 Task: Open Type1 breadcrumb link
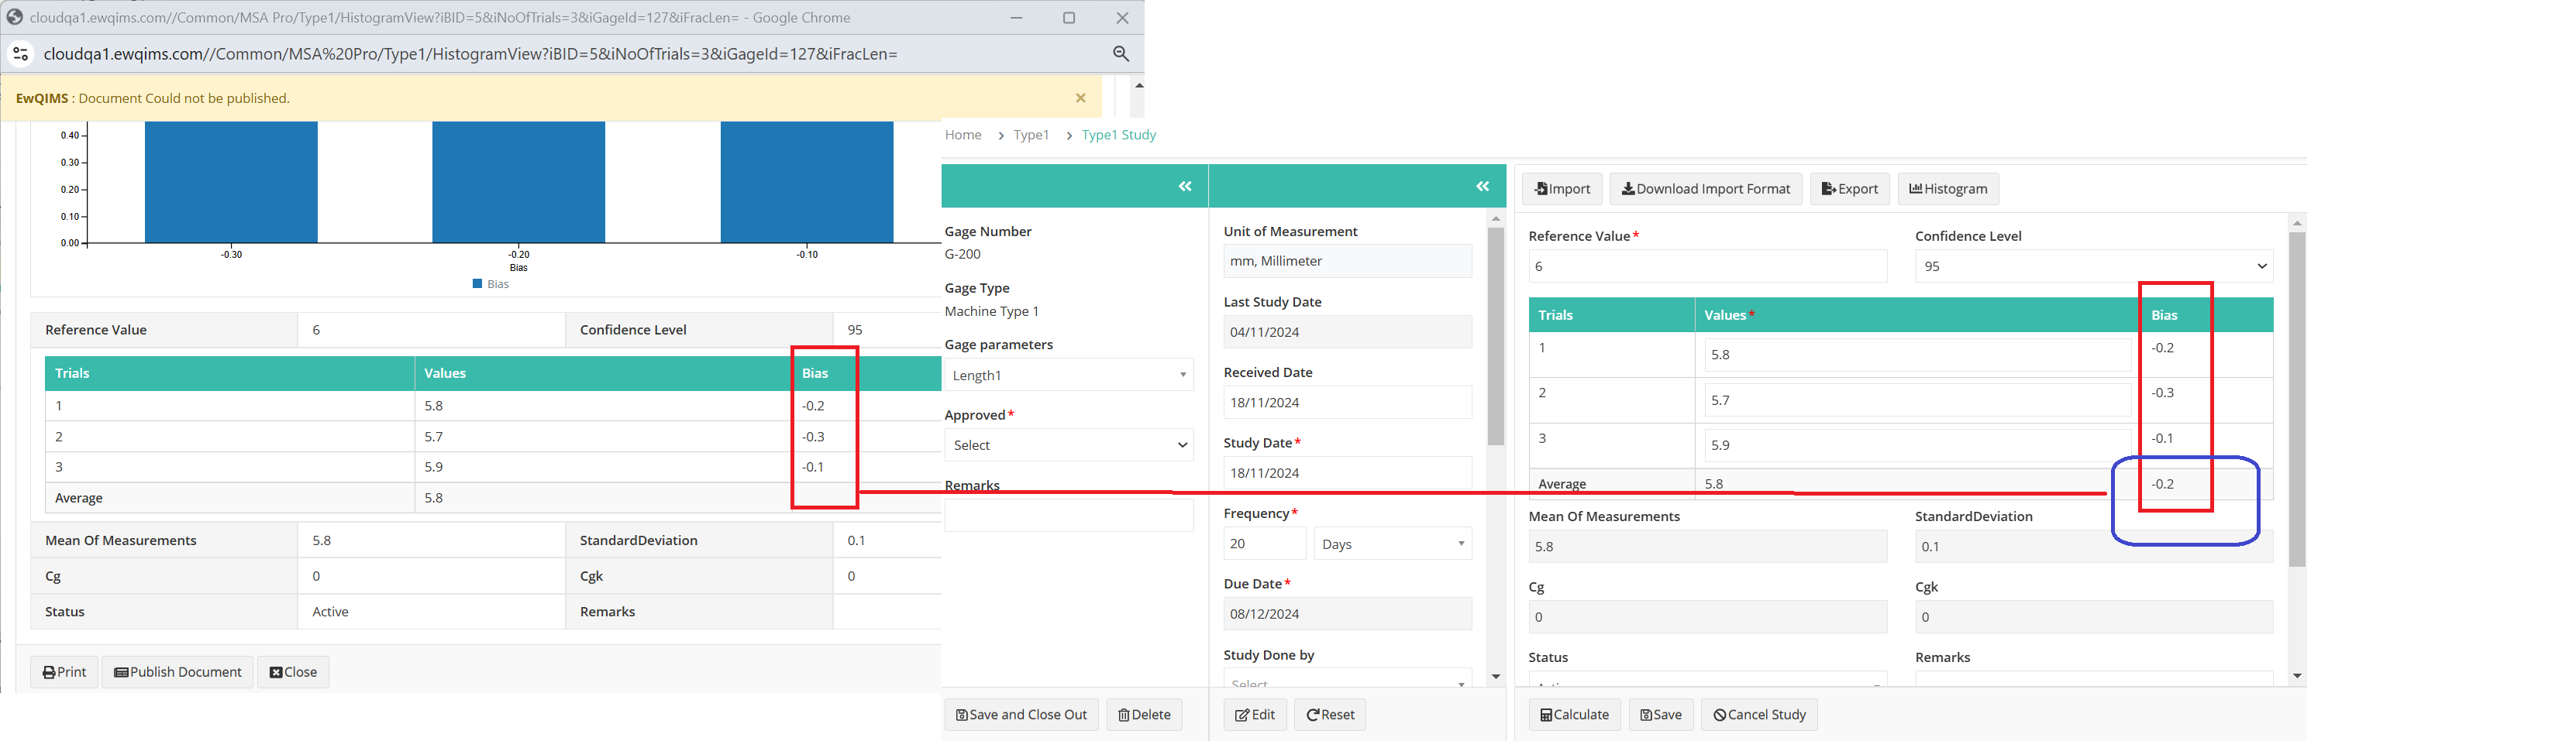click(x=1031, y=135)
